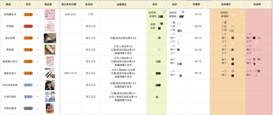
Task: Select product name cell 可调节颈托
Action: tap(10, 97)
